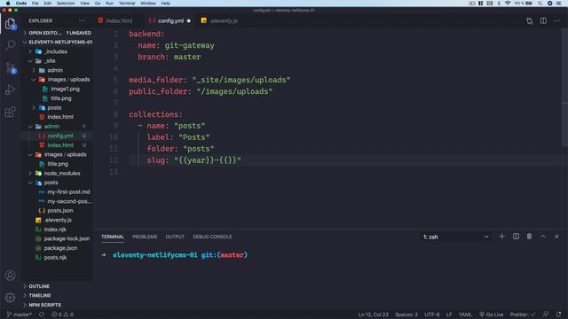This screenshot has width=568, height=319.
Task: Switch to the Output panel tab
Action: coord(175,237)
